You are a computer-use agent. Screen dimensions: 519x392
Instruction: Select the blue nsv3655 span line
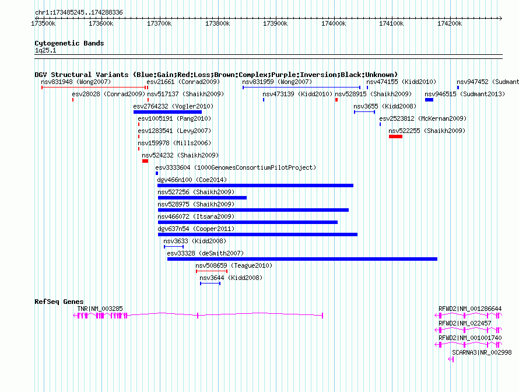364,112
